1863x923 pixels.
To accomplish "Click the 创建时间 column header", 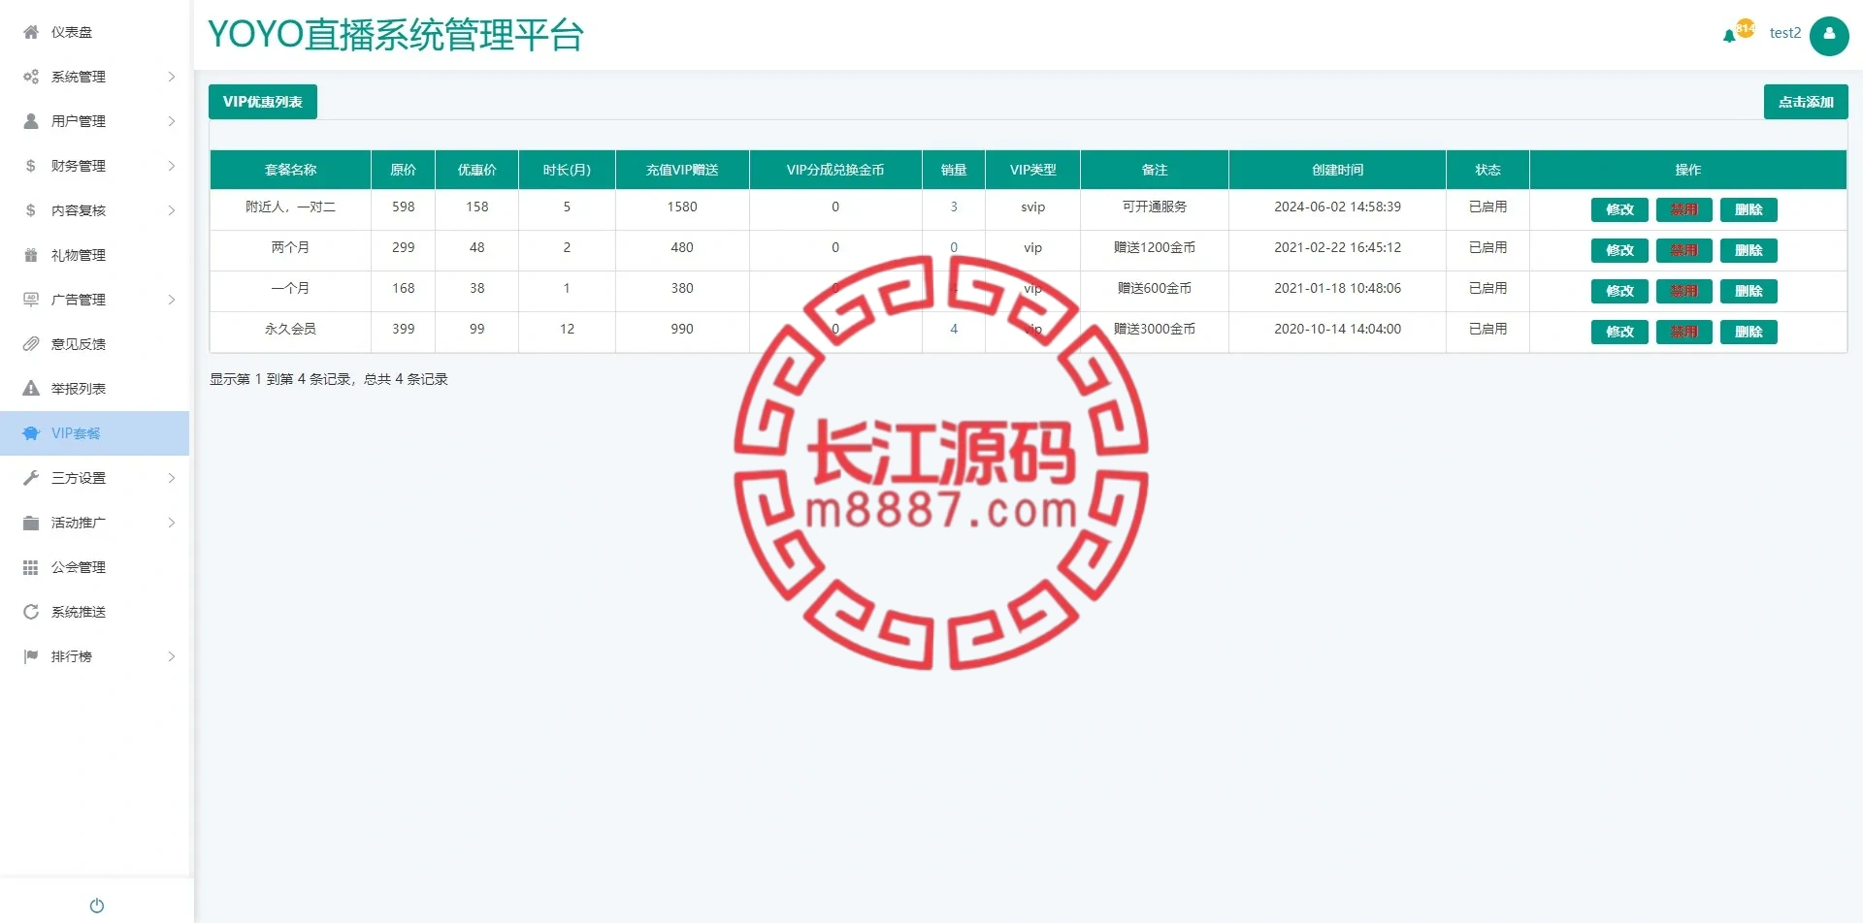I will 1337,170.
